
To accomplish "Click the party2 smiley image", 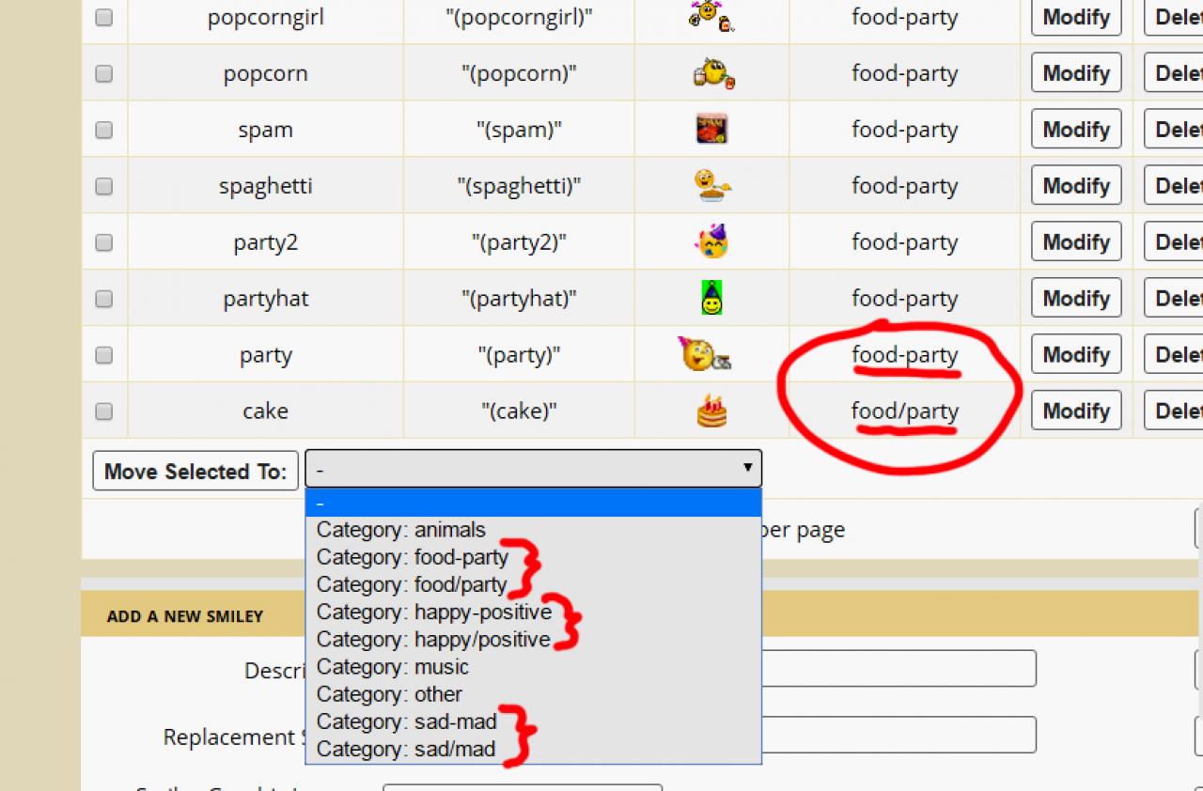I will (712, 241).
